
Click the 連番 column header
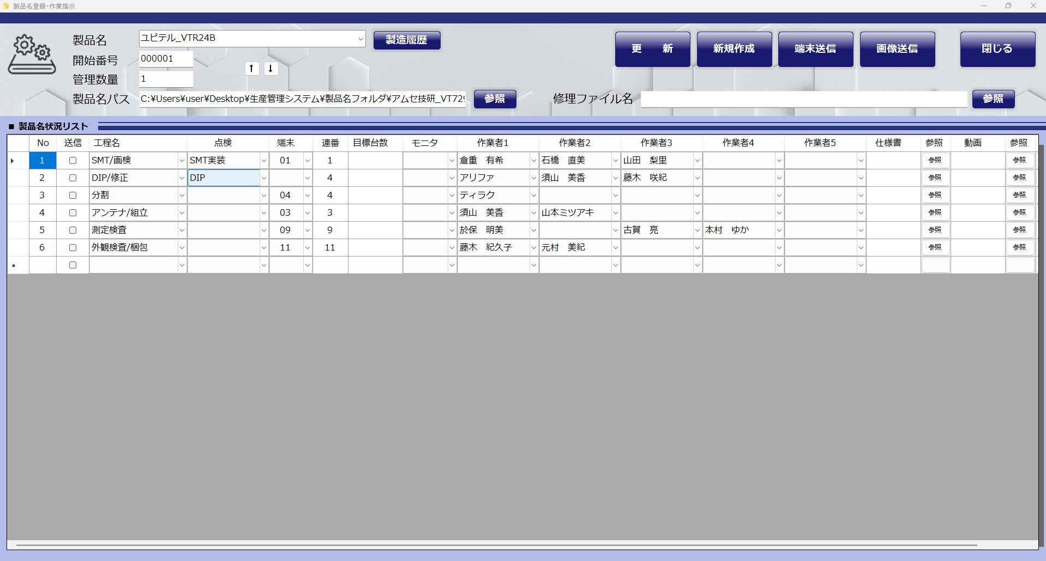pyautogui.click(x=330, y=143)
